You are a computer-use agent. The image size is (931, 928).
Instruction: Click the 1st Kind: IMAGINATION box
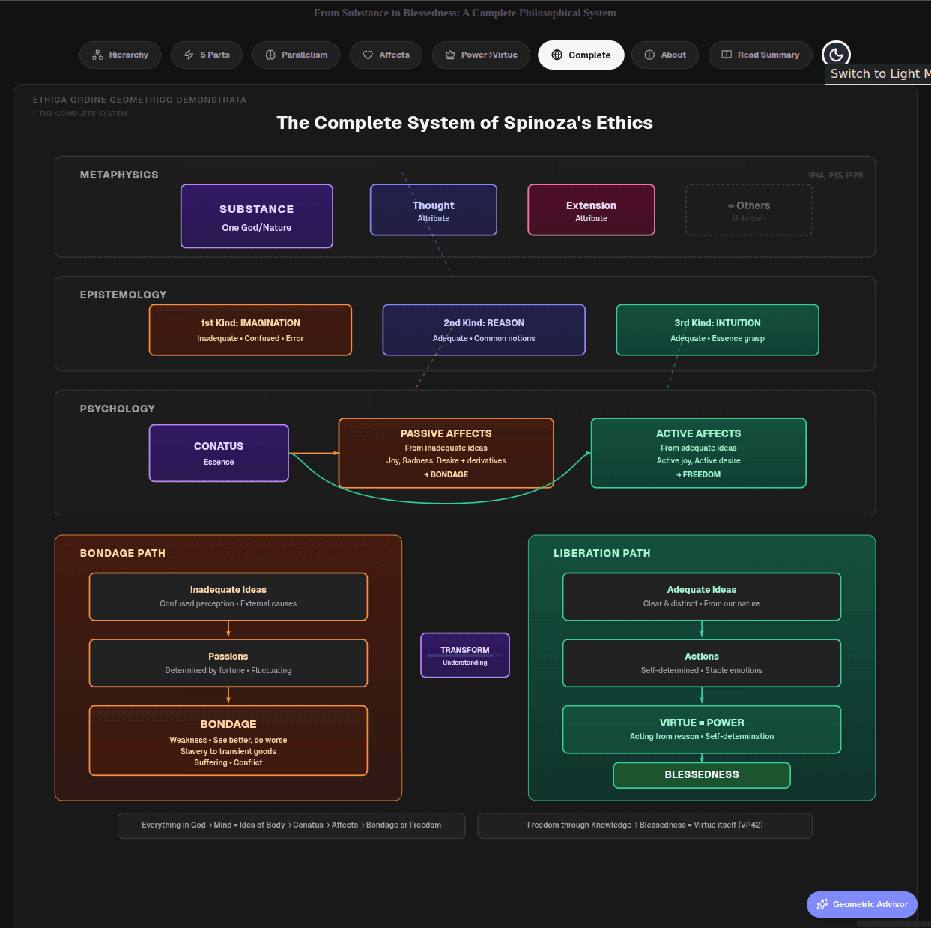(250, 330)
